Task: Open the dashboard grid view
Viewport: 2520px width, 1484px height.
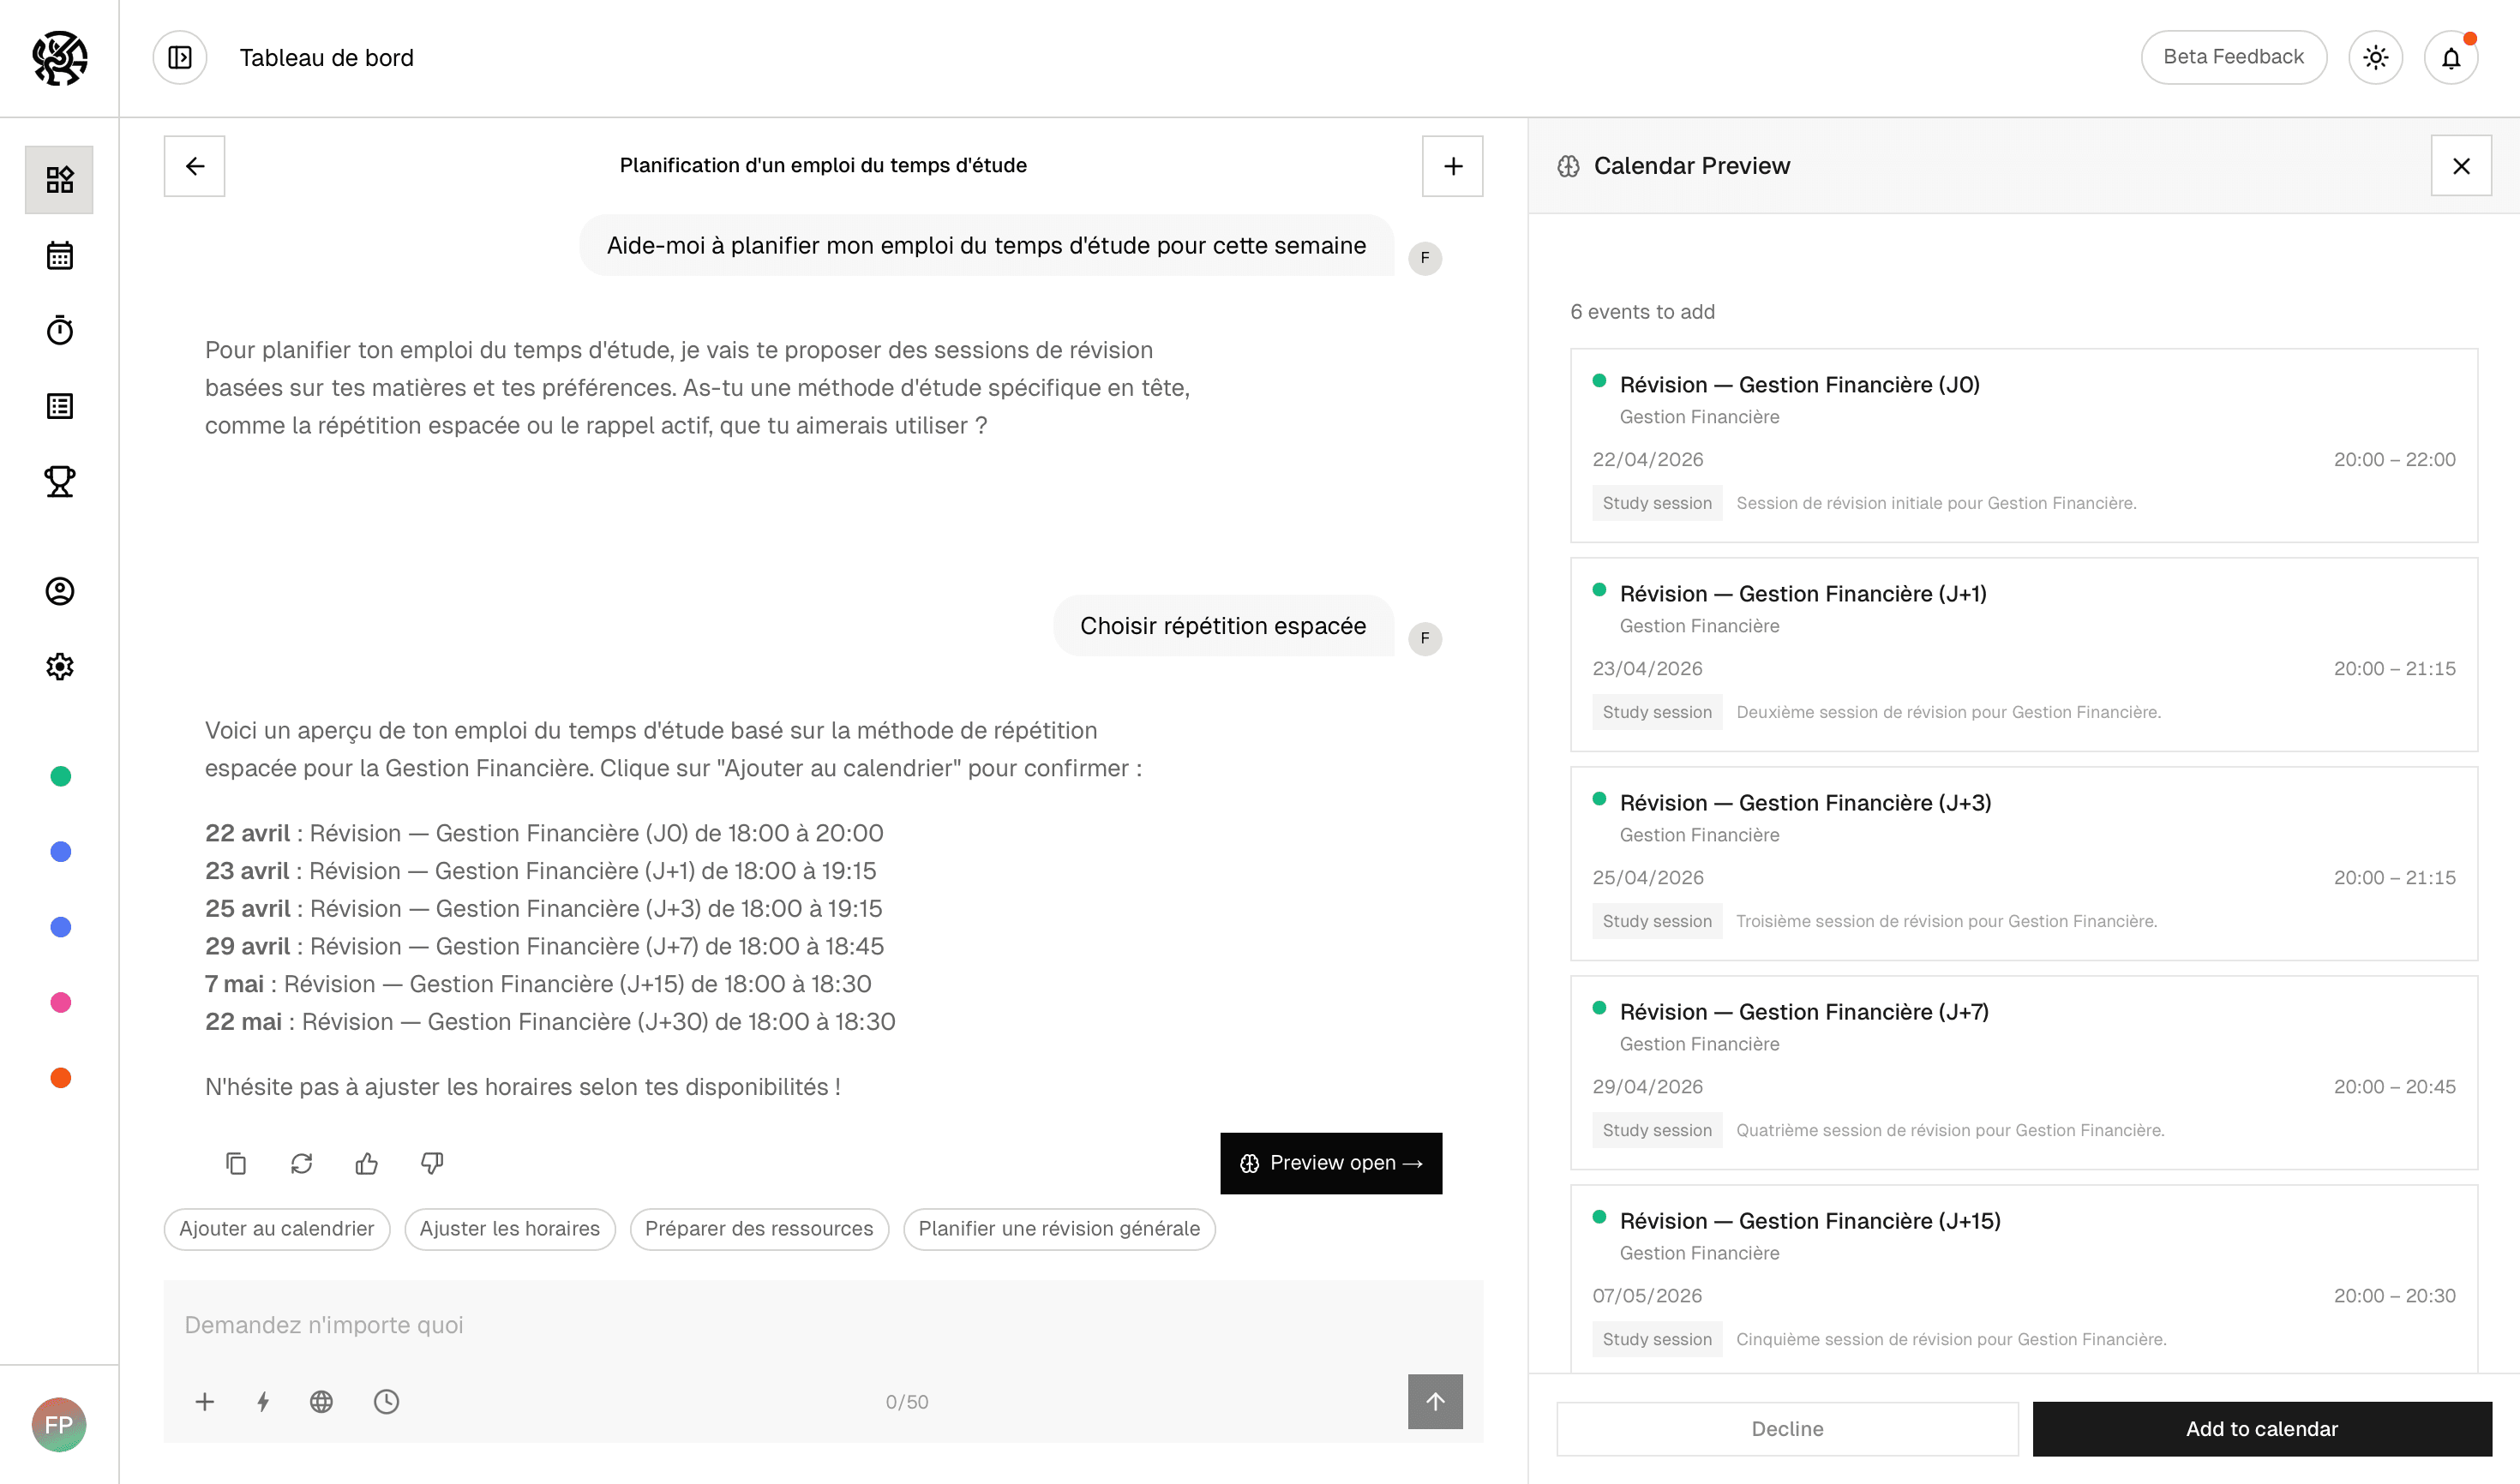Action: click(59, 180)
